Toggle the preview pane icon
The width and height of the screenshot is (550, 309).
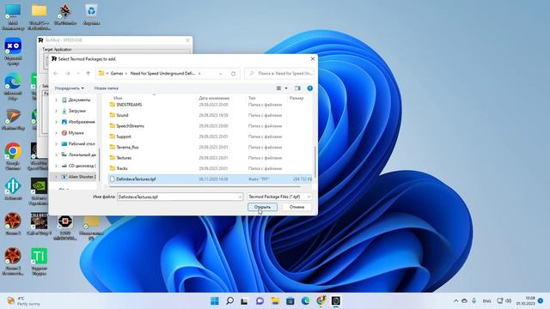tap(297, 88)
